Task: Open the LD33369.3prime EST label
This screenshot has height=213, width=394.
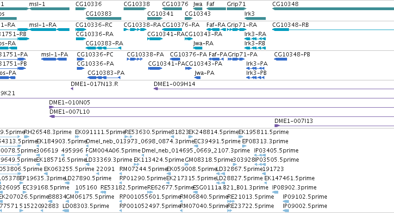Action: point(109,160)
